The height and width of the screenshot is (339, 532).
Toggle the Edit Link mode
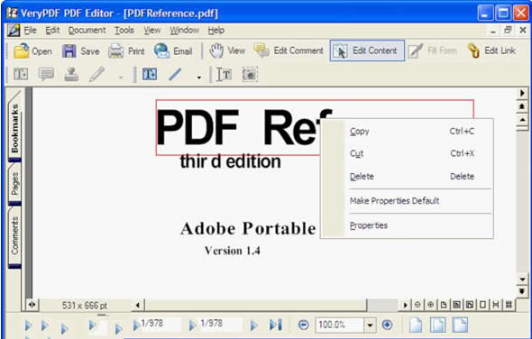click(491, 50)
